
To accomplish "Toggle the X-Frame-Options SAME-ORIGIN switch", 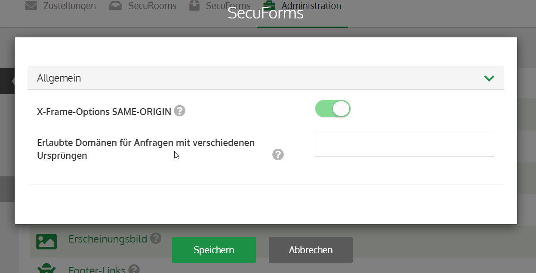I will click(x=333, y=109).
